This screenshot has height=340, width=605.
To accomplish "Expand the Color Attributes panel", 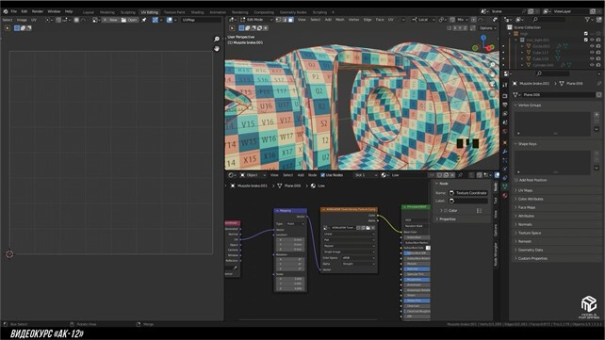I will pyautogui.click(x=531, y=199).
